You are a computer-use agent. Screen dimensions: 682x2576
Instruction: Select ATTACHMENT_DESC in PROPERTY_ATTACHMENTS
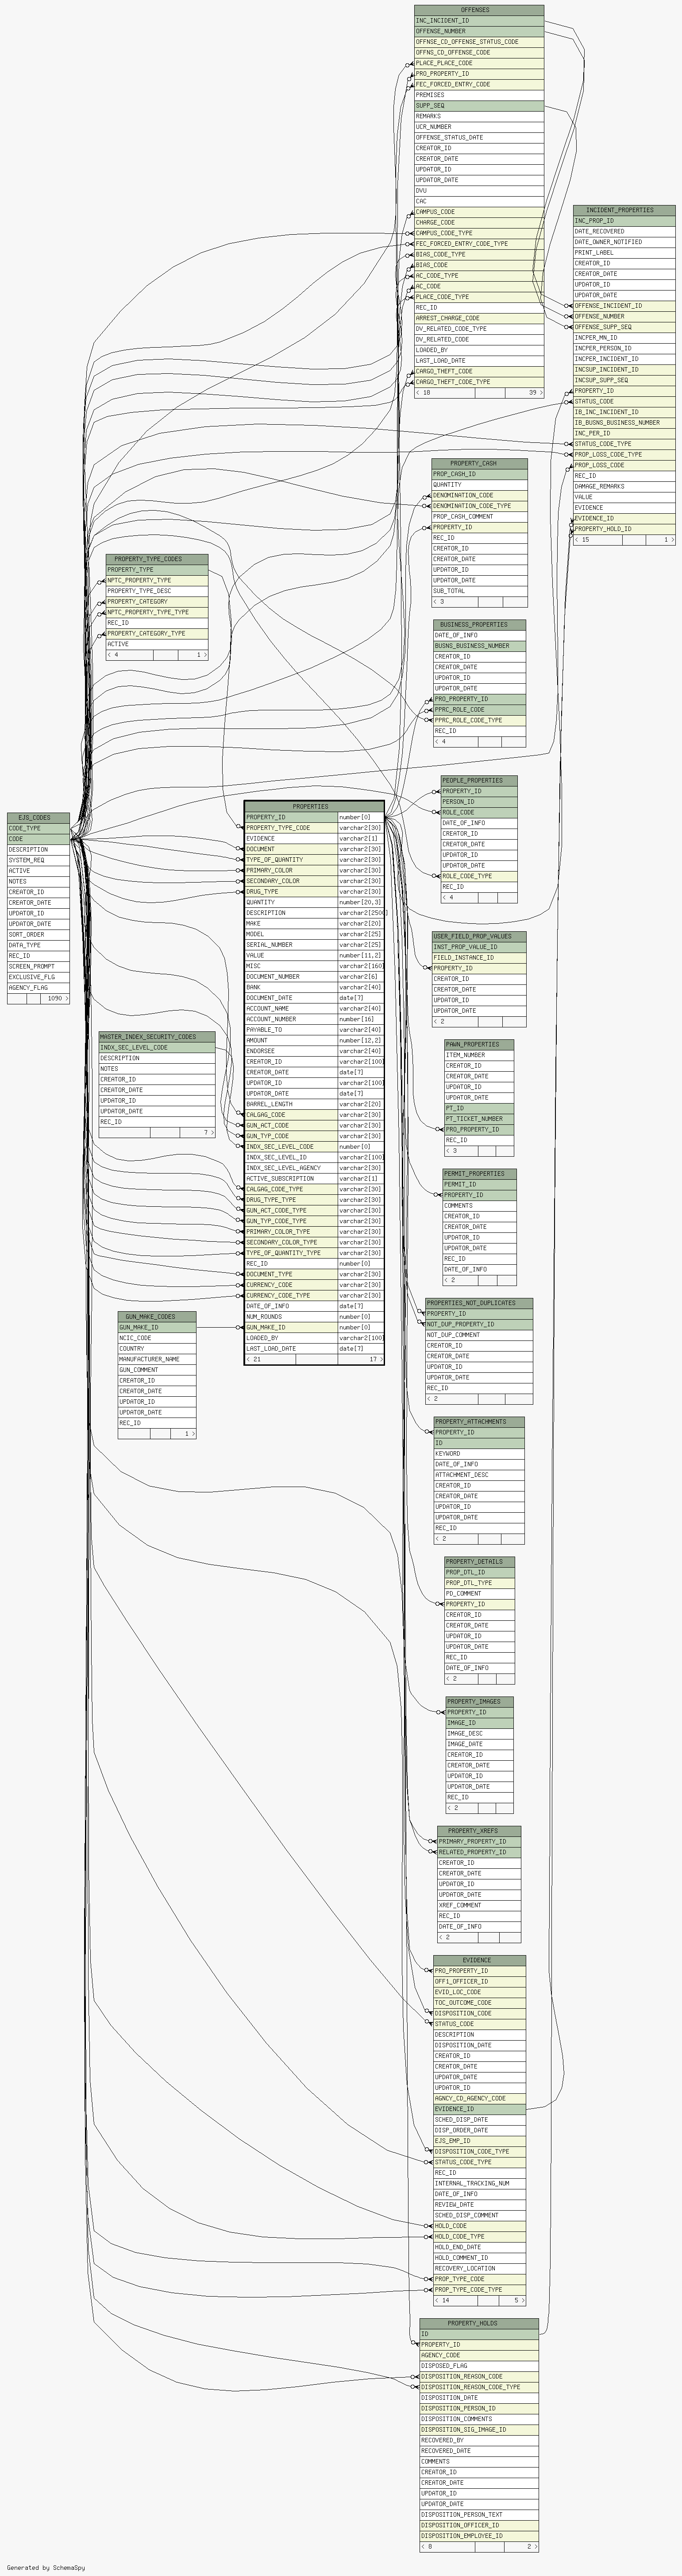point(479,1475)
